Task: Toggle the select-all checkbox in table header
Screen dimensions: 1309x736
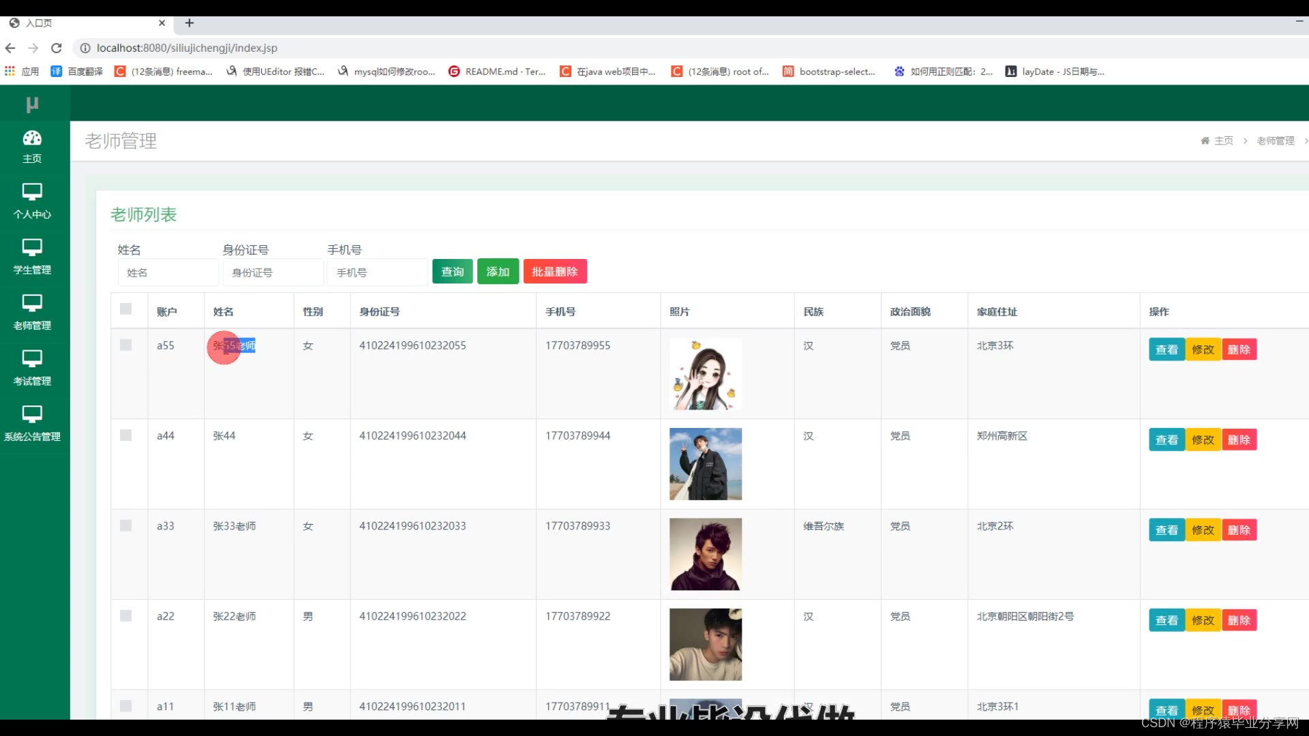Action: (x=125, y=309)
